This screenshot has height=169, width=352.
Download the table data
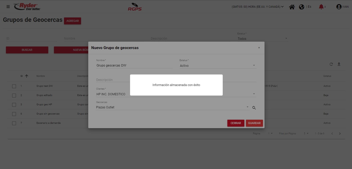pyautogui.click(x=339, y=64)
